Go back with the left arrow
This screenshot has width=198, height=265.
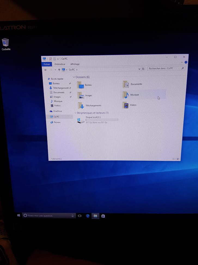46,70
